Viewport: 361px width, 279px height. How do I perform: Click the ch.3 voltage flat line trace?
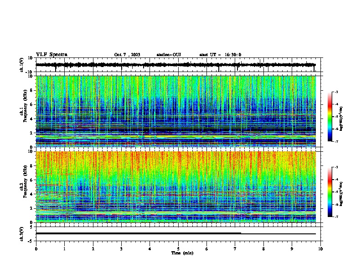(x=175, y=233)
